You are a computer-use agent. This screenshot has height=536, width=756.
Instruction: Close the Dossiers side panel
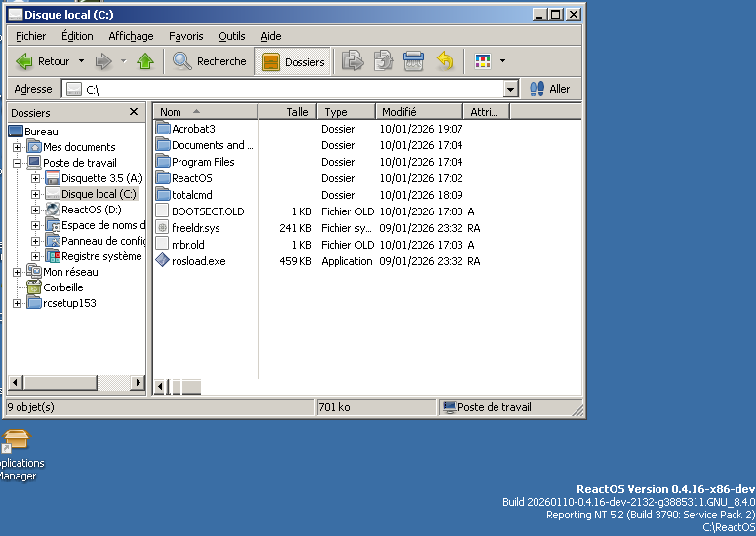coord(134,112)
